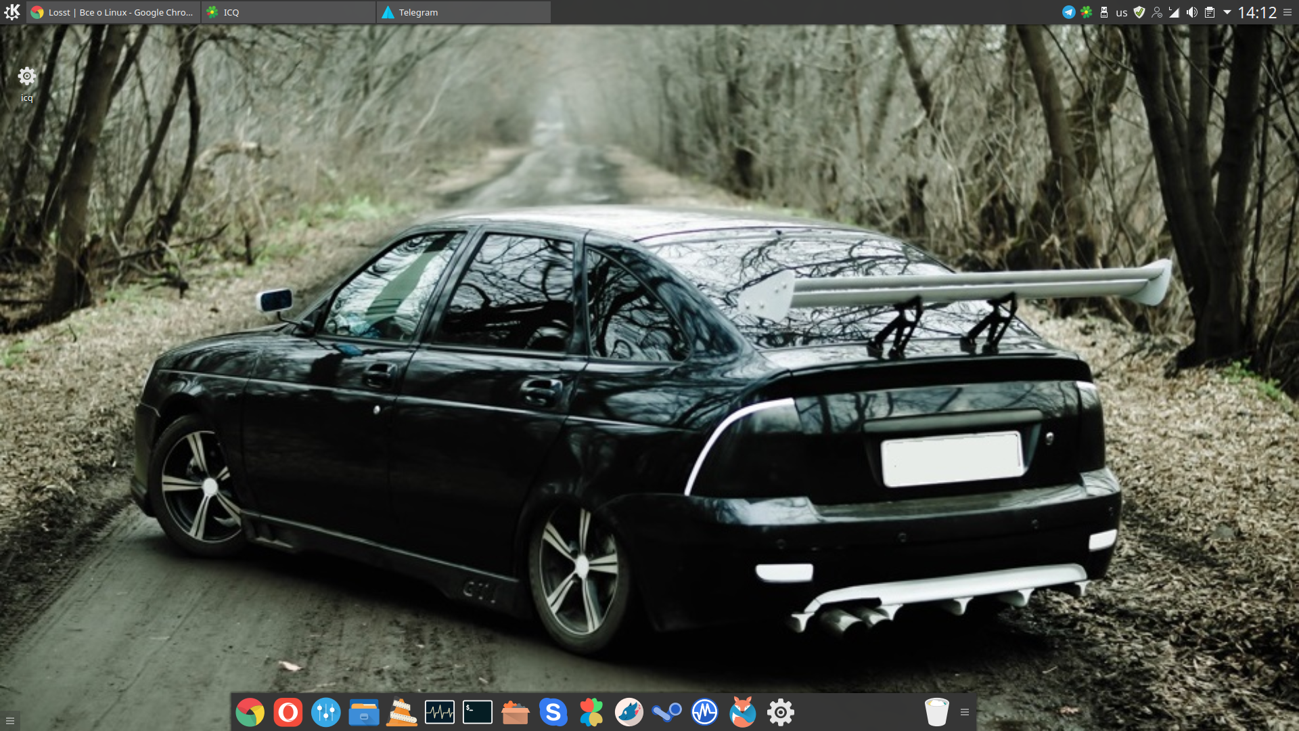
Task: Open the system monitor dock icon
Action: tap(439, 712)
